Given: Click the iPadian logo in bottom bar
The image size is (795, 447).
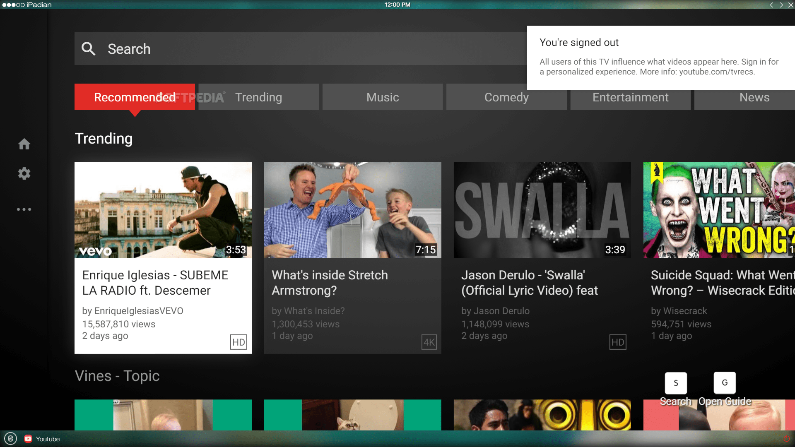Looking at the screenshot, I should 10,439.
